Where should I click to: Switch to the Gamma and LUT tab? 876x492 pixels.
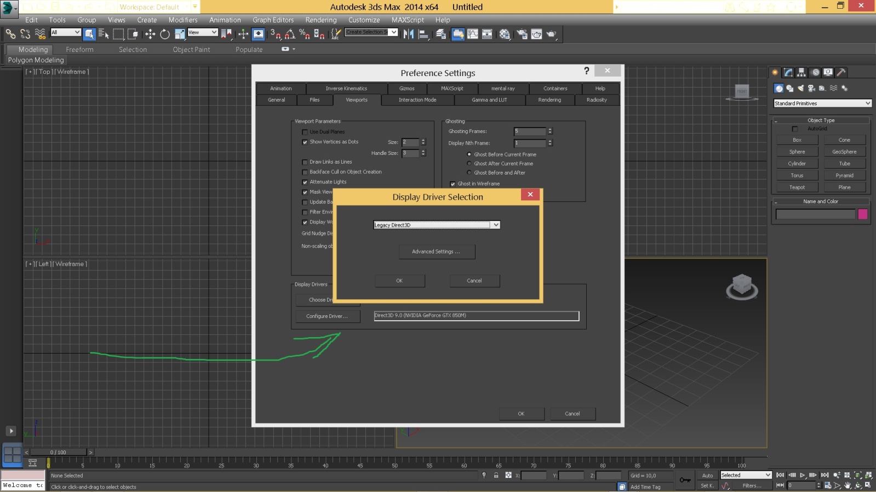489,100
